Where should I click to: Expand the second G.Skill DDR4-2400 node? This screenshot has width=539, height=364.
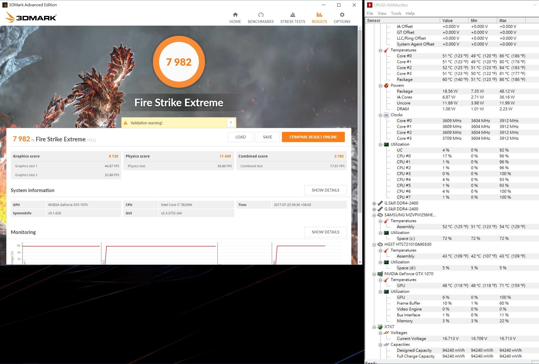coord(374,209)
